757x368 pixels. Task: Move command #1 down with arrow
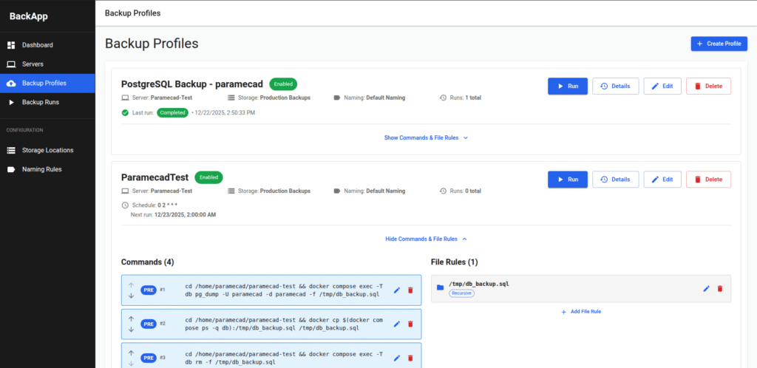[x=131, y=296]
